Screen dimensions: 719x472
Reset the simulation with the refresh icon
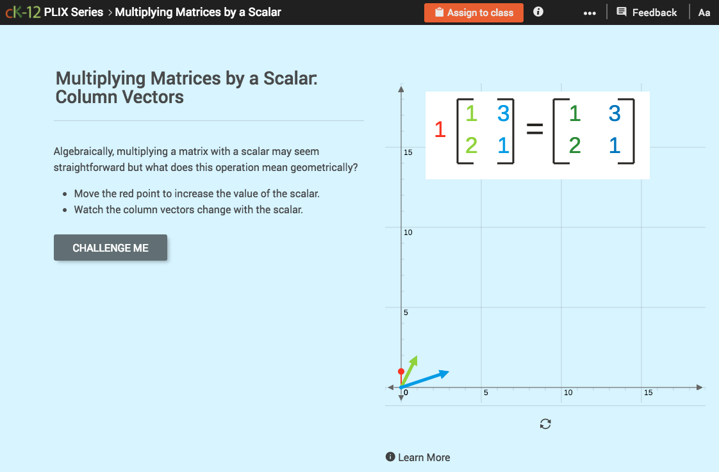coord(545,424)
